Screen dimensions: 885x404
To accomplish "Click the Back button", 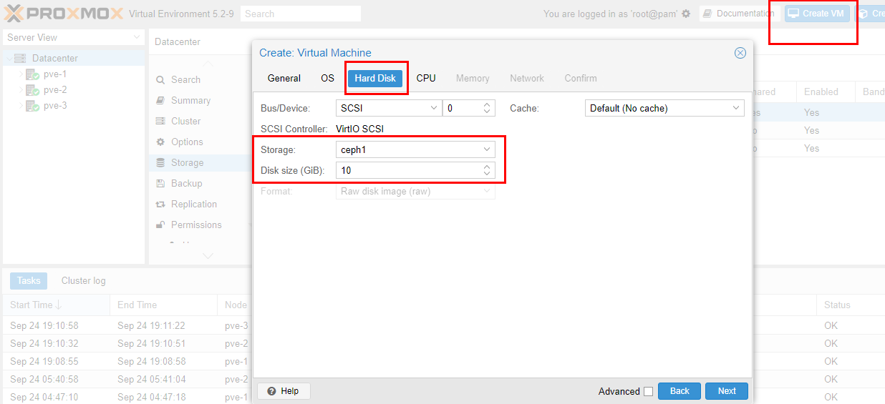I will click(680, 391).
